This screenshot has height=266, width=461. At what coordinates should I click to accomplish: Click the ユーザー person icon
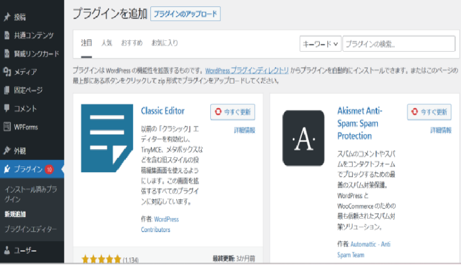click(7, 250)
